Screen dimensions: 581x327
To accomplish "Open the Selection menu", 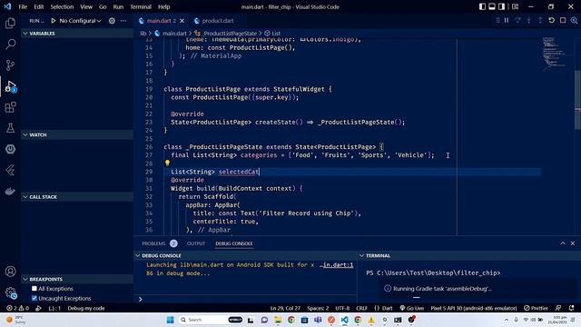I will [62, 6].
